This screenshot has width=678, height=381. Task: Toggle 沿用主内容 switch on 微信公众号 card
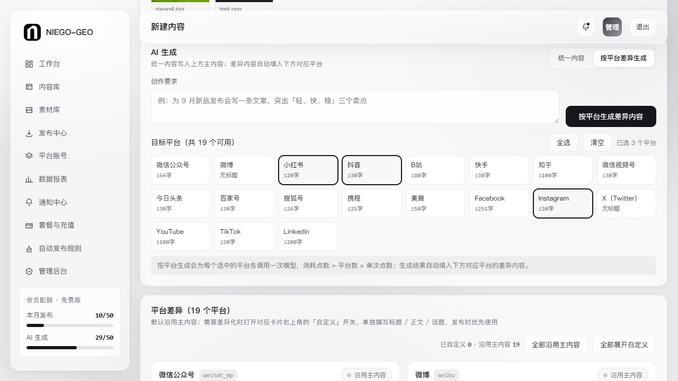pyautogui.click(x=367, y=375)
